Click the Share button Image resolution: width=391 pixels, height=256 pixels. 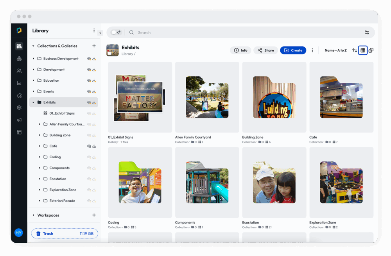(265, 50)
